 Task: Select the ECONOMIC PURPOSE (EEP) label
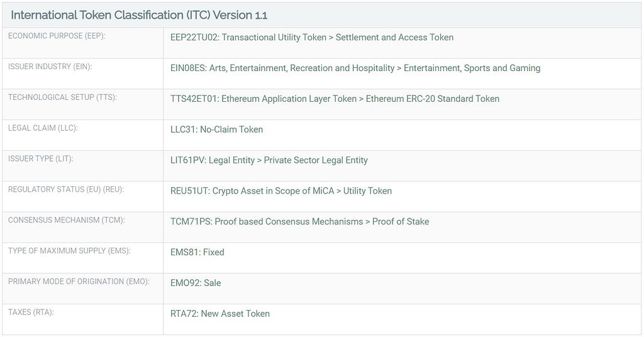pos(57,36)
